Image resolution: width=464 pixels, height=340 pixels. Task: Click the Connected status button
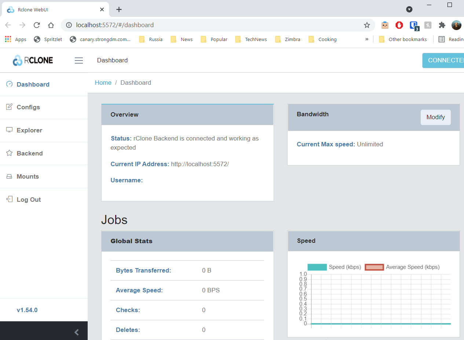[443, 60]
